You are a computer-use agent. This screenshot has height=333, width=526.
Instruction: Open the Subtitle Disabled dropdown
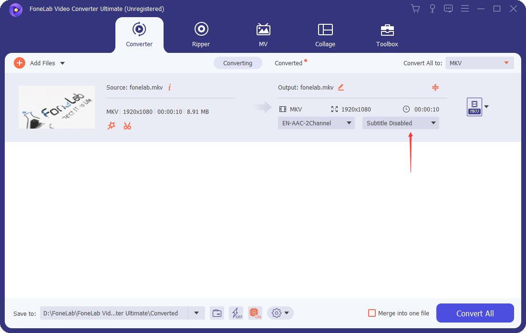click(x=401, y=123)
